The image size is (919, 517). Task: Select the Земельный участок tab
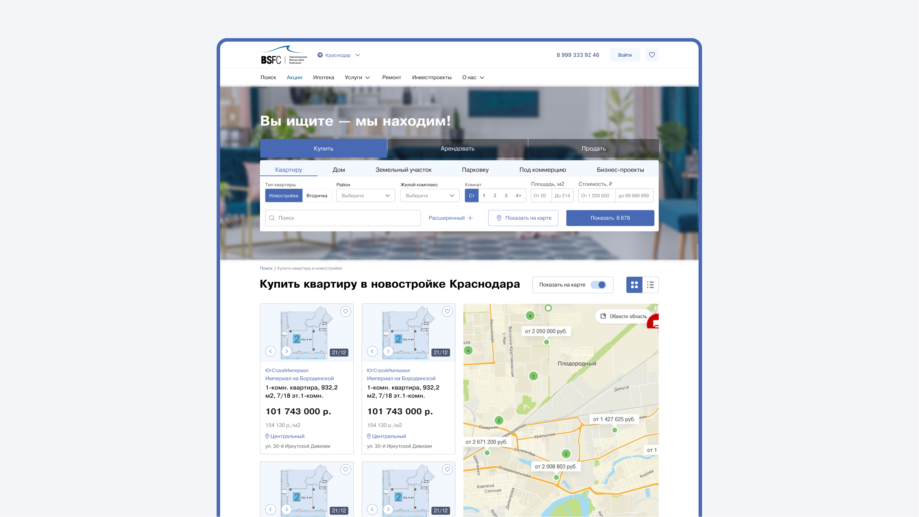point(404,170)
